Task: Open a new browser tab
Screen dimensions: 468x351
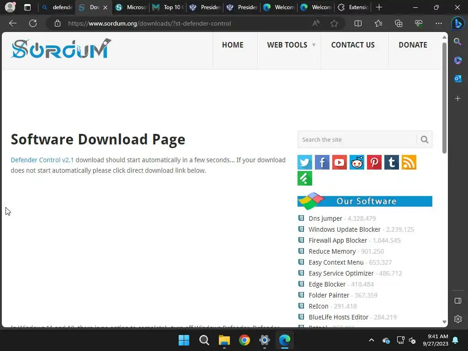Action: click(379, 7)
